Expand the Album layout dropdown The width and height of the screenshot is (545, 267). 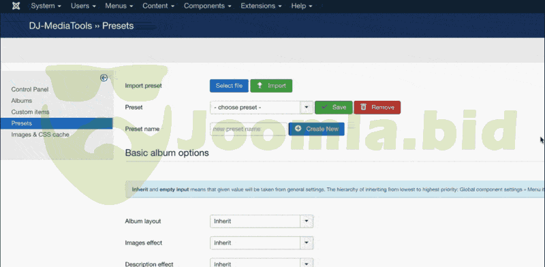pos(307,221)
